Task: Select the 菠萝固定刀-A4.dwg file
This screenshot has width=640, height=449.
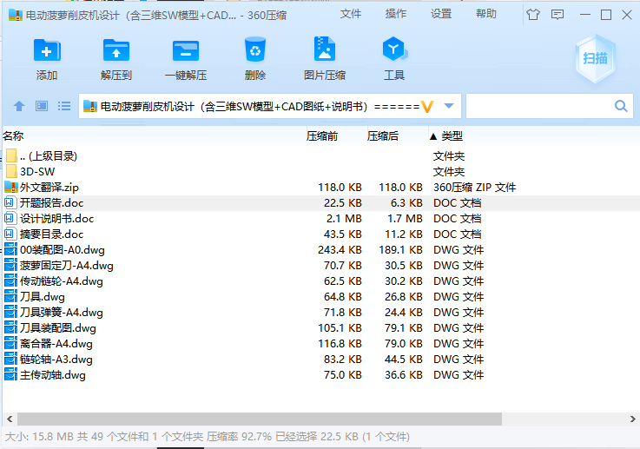Action: click(x=320, y=266)
